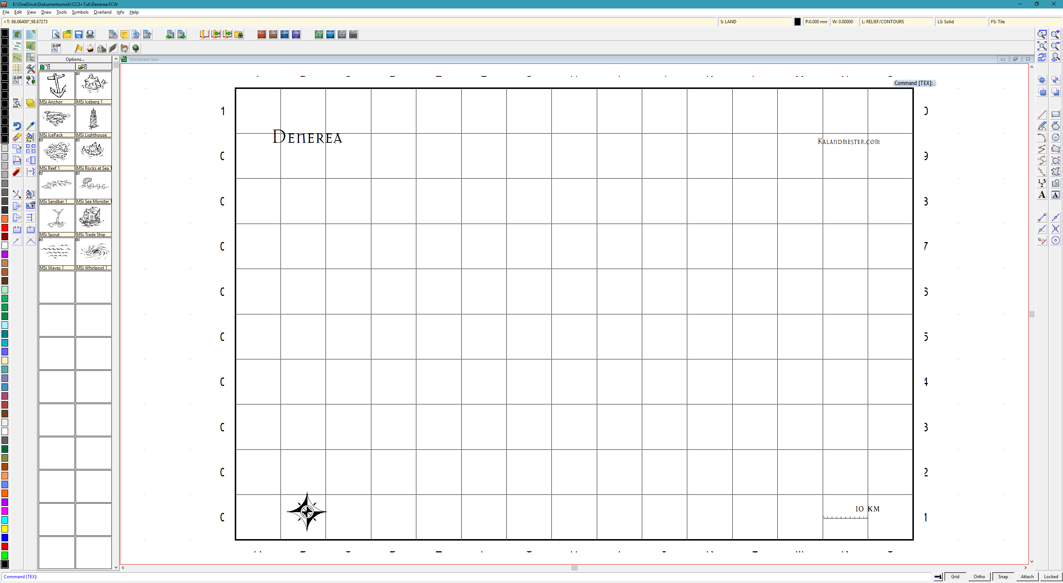Toggle the Snap button
This screenshot has height=583, width=1063.
click(1003, 576)
